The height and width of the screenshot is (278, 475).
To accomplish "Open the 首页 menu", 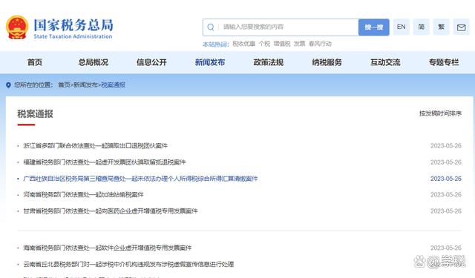I will pos(35,62).
